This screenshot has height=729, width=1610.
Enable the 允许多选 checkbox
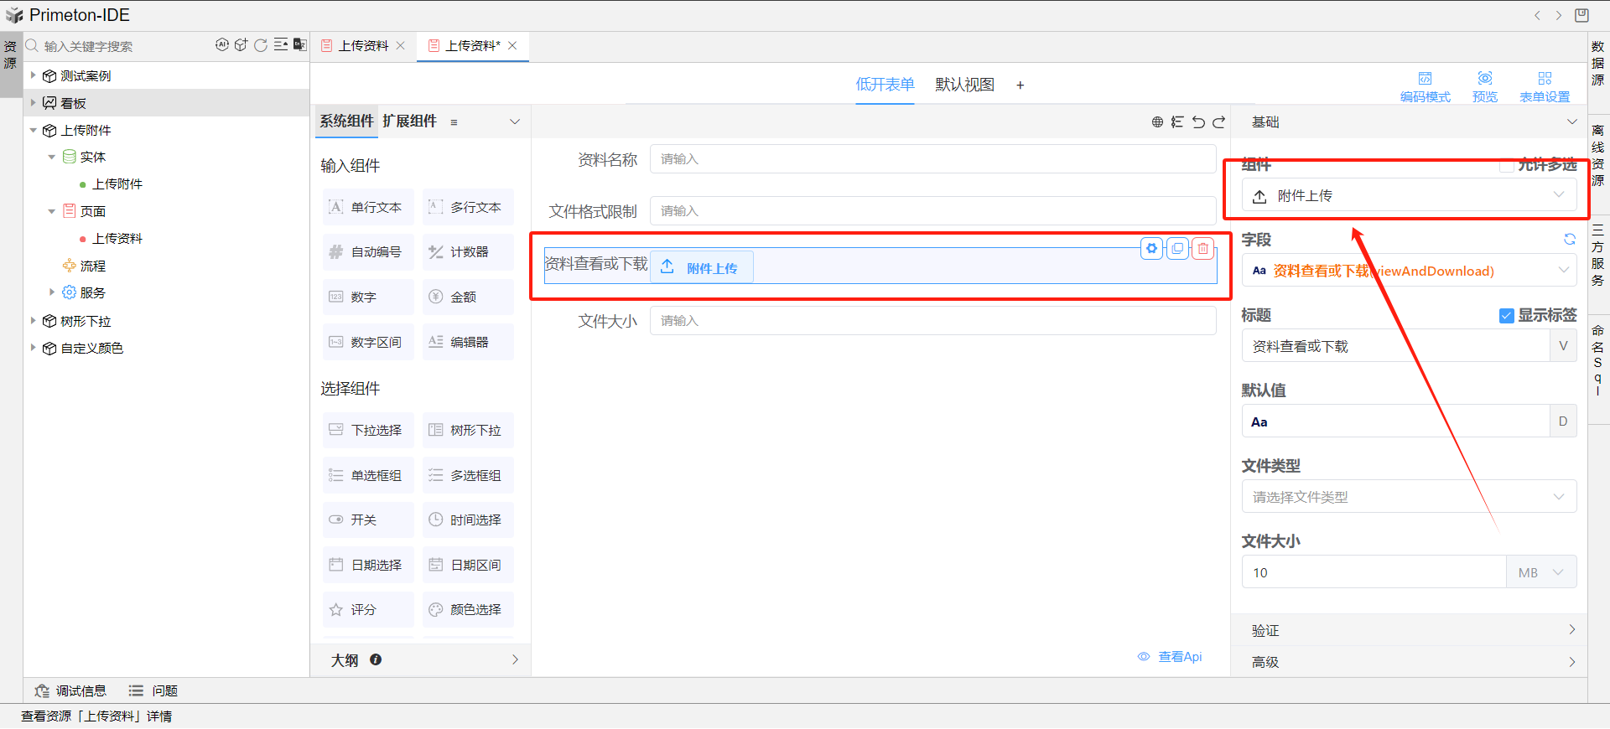[x=1506, y=165]
